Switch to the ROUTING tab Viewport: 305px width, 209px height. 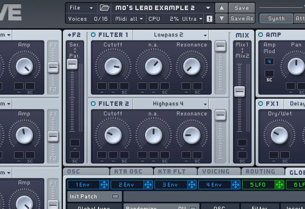(263, 172)
